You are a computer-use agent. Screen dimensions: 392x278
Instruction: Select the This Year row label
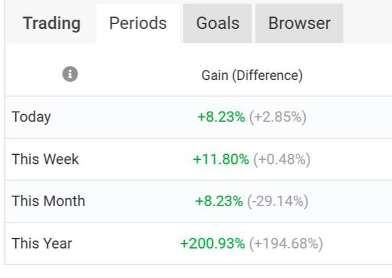(42, 244)
